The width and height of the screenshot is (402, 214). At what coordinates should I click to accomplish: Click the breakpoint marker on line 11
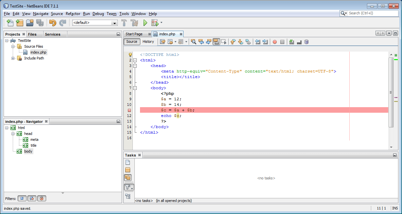pos(130,110)
